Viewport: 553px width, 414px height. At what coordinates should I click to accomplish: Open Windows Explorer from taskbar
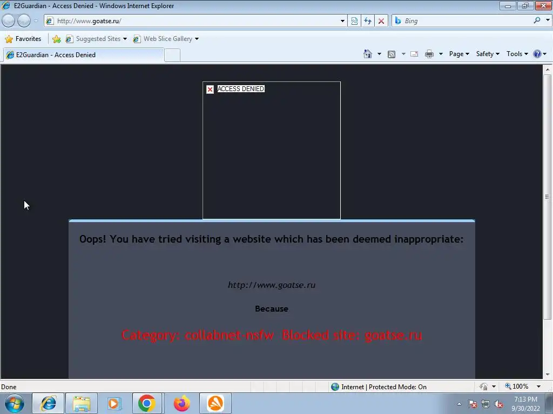(82, 403)
